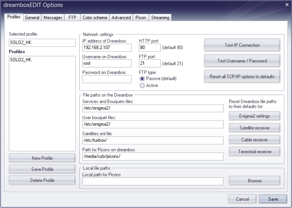
Task: Go to the FTP tab
Action: (x=72, y=17)
